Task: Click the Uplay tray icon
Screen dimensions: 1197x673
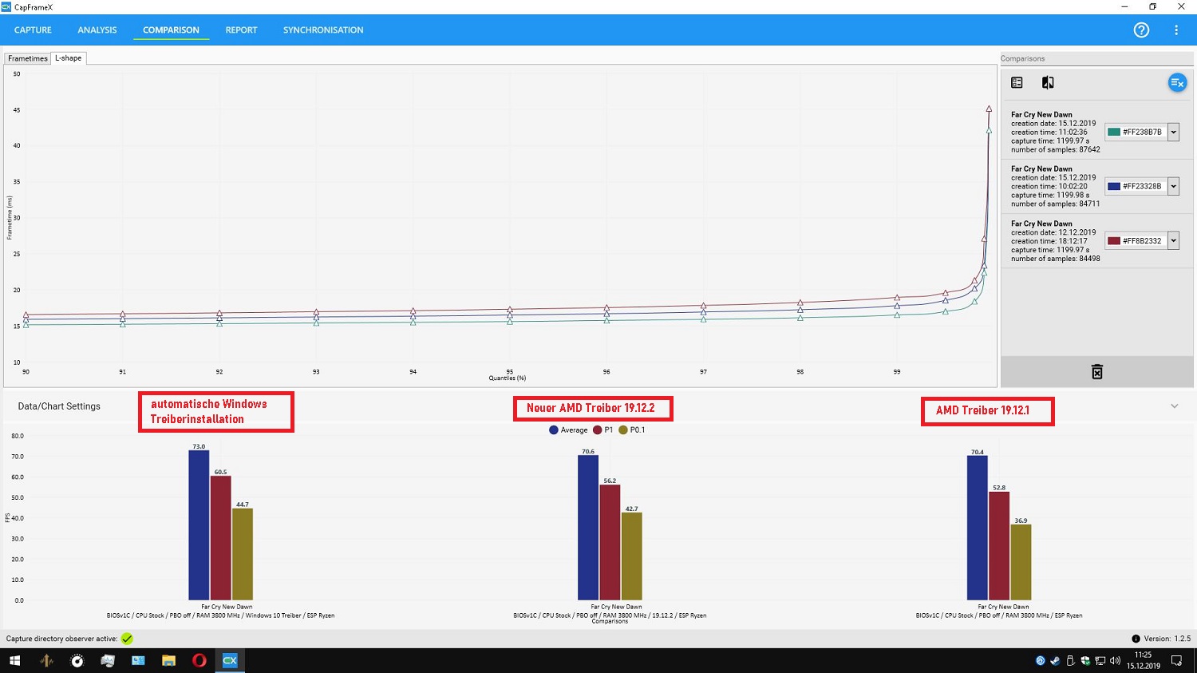Action: point(1040,660)
